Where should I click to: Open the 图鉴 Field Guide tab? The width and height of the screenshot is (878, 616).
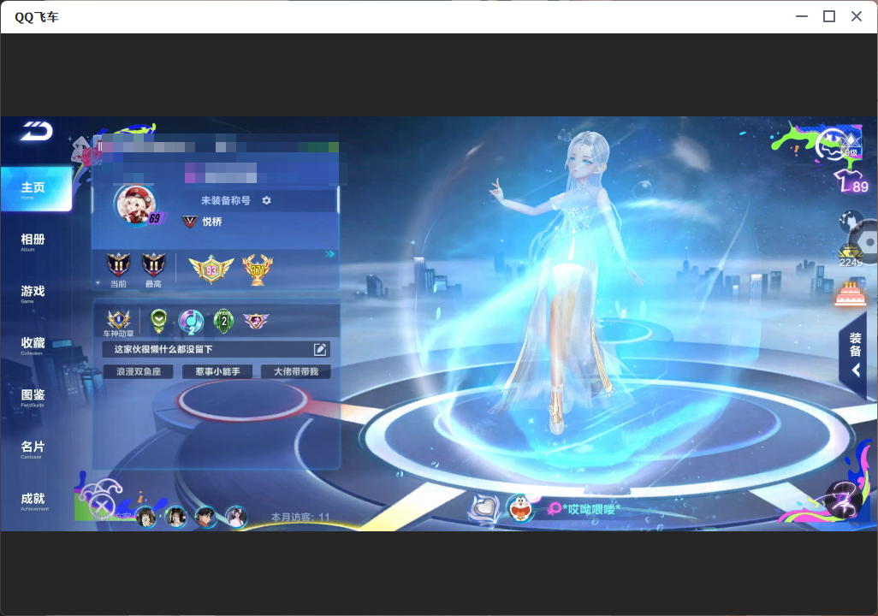coord(33,397)
